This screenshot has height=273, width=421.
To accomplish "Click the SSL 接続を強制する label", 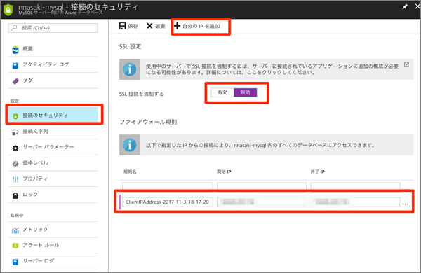I will tap(142, 94).
